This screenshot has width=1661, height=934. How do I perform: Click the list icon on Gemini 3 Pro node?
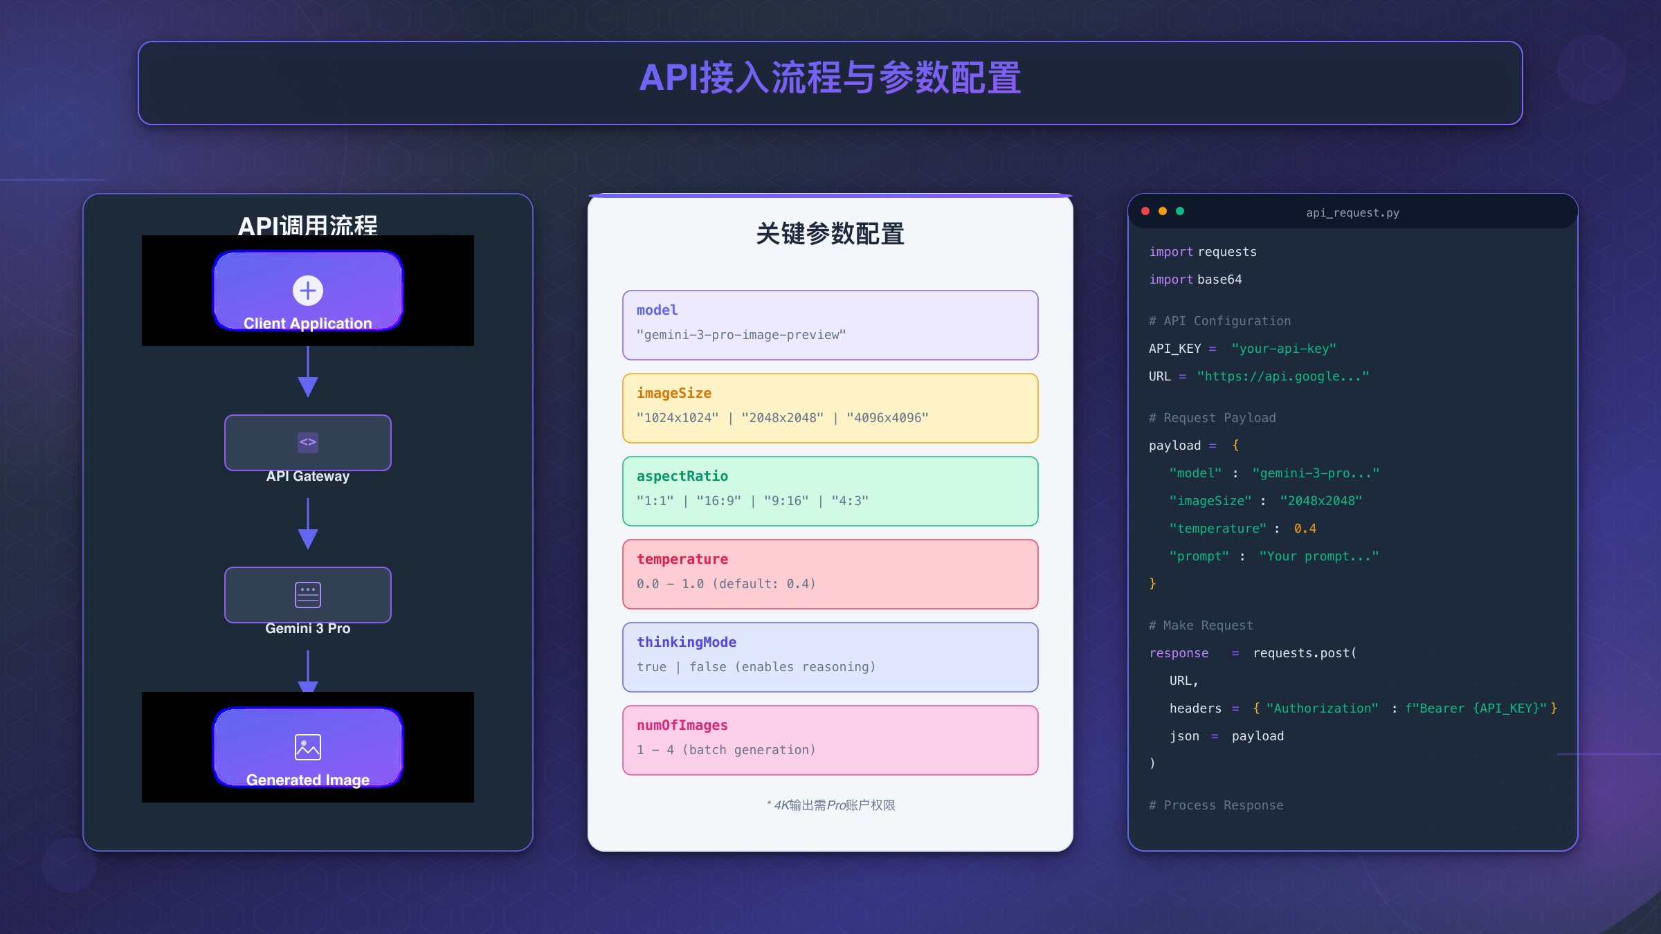pos(307,595)
